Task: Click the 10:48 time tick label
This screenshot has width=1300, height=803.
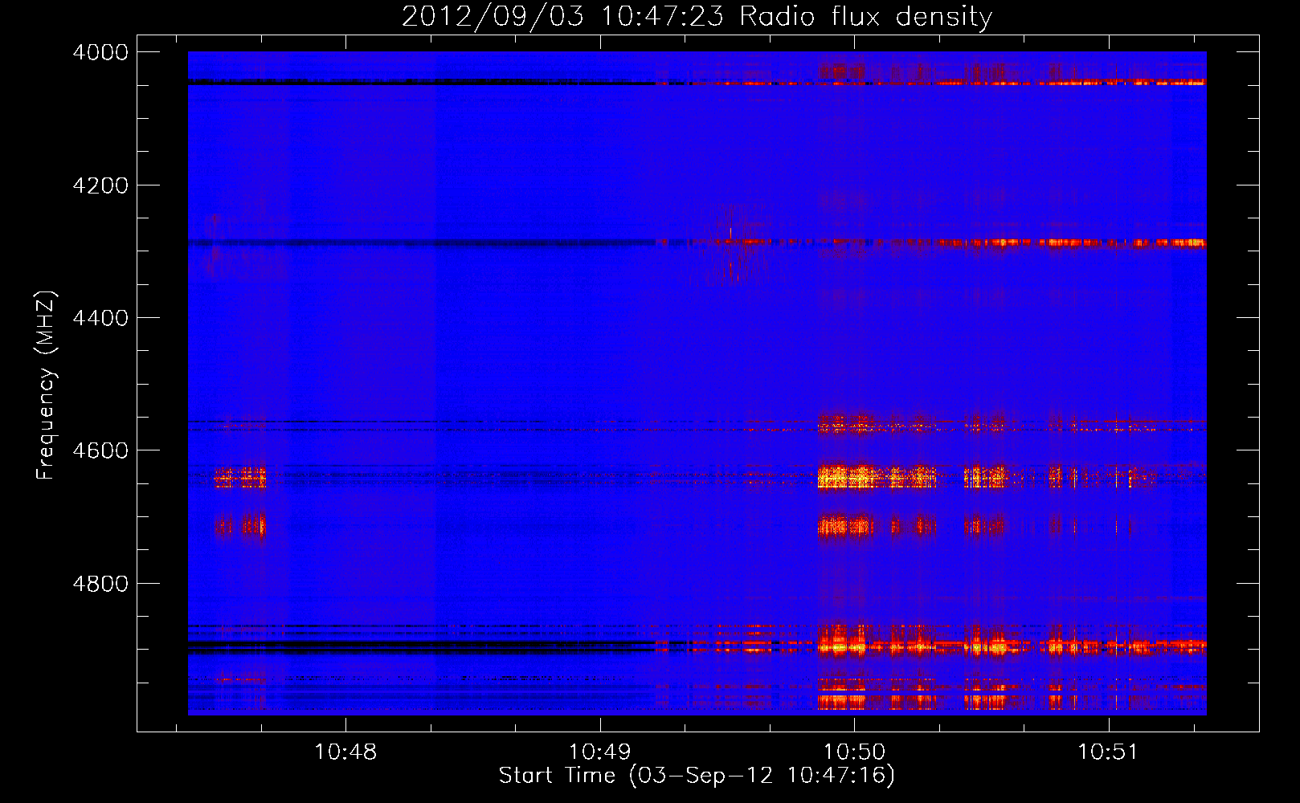Action: point(345,752)
